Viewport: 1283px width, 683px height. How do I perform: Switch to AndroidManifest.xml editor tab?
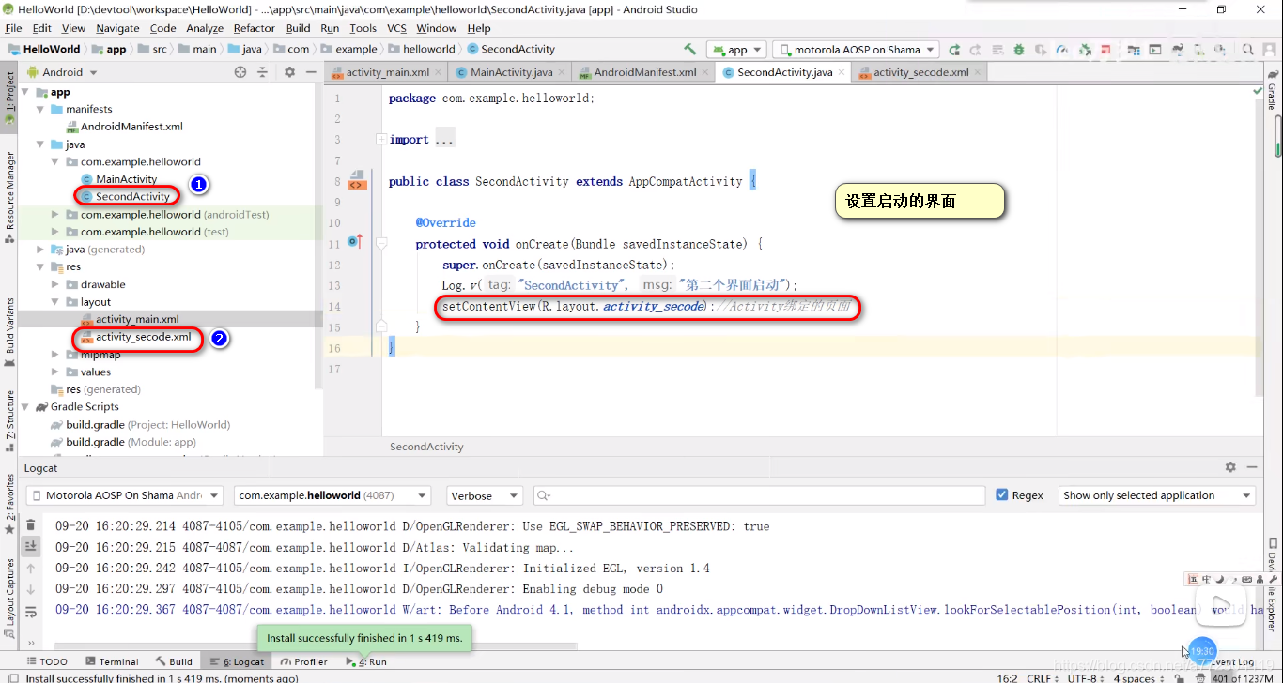point(645,72)
